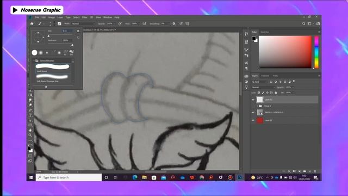The width and height of the screenshot is (348, 196).
Task: Open the layer filter Kind dropdown
Action: [260, 82]
